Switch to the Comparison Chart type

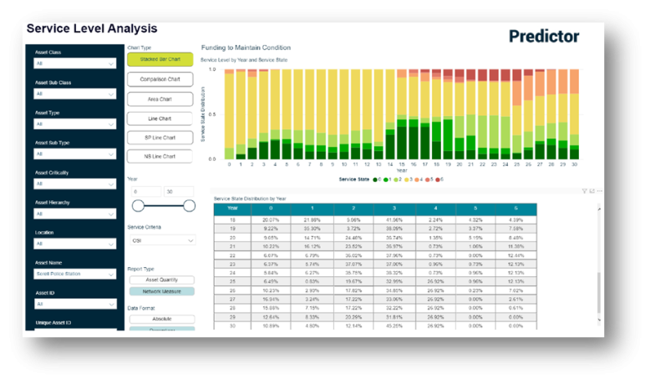point(160,79)
